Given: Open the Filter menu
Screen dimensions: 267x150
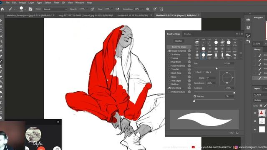Looking at the screenshot, I should [56, 3].
